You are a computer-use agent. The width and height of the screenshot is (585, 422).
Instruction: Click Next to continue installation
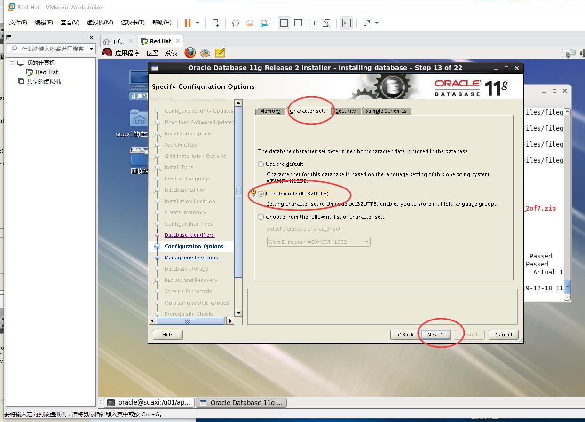point(436,335)
